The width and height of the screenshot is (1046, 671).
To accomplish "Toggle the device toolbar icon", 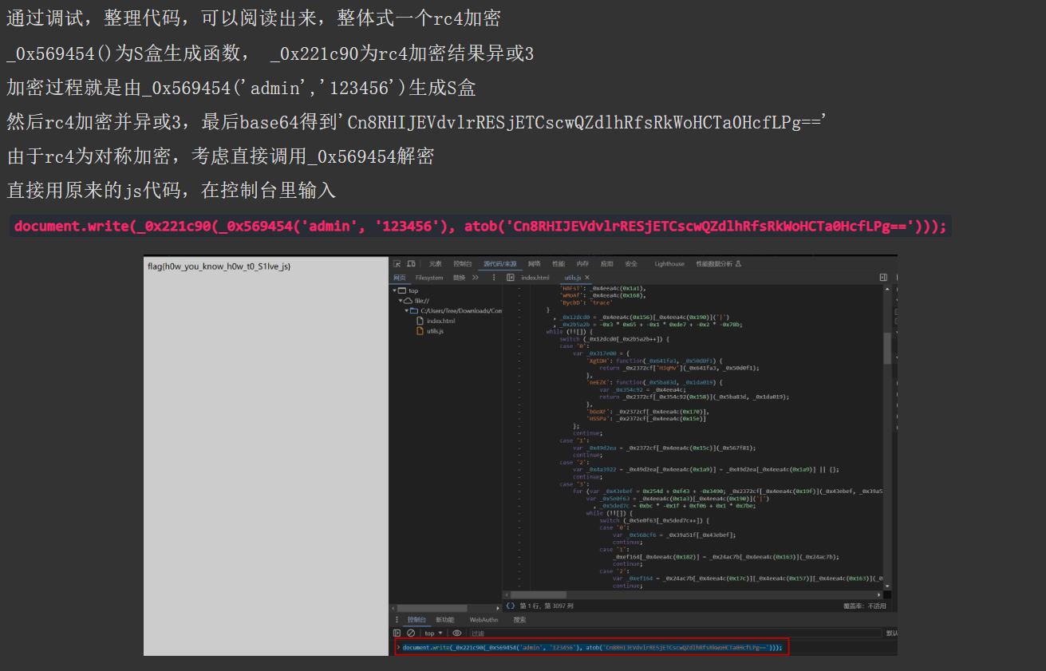I will coord(411,263).
